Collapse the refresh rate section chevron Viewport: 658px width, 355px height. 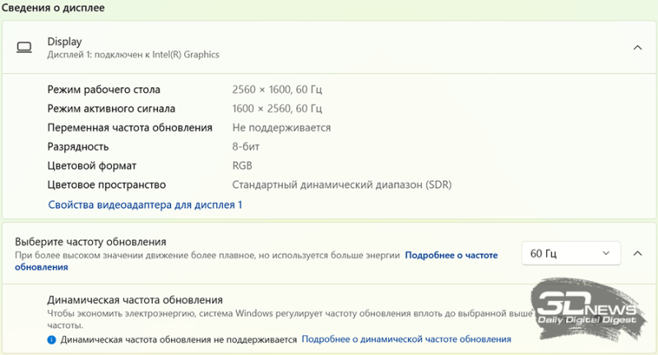(x=637, y=253)
